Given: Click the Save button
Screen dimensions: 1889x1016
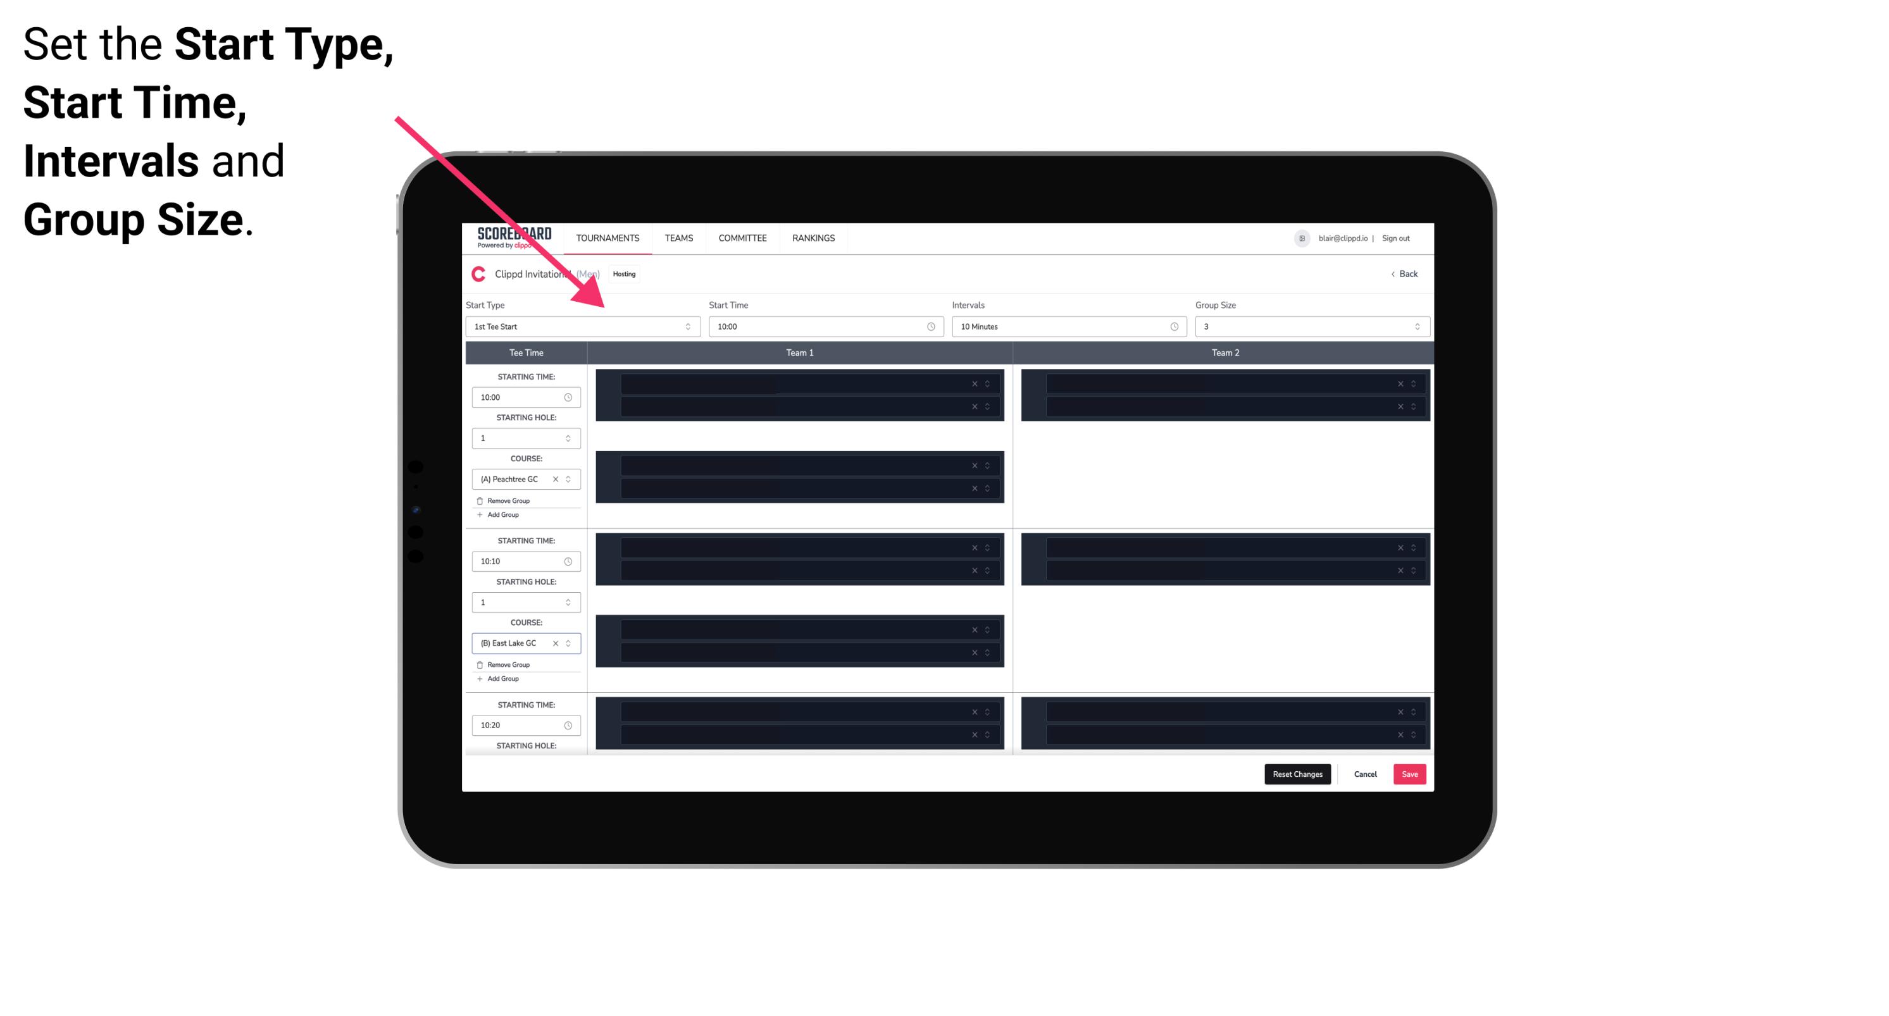Looking at the screenshot, I should tap(1410, 773).
